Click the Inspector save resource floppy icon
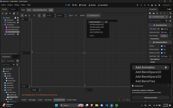The width and height of the screenshot is (173, 108). tap(157, 13)
